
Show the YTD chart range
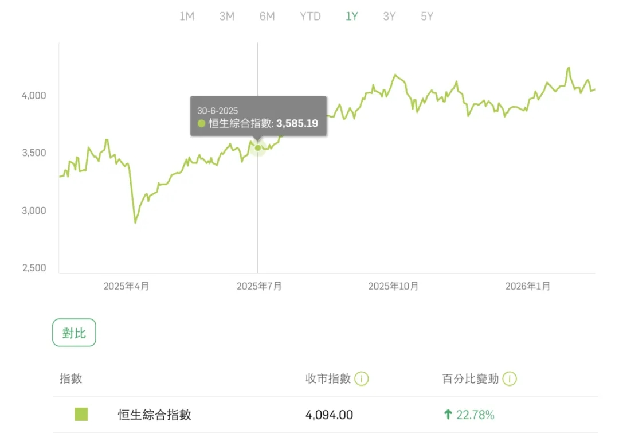click(x=310, y=17)
